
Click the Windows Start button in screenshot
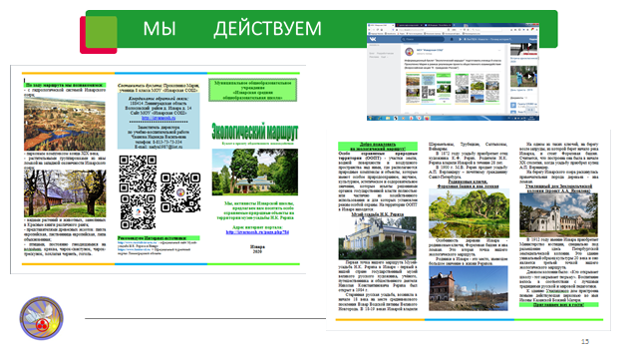click(370, 118)
